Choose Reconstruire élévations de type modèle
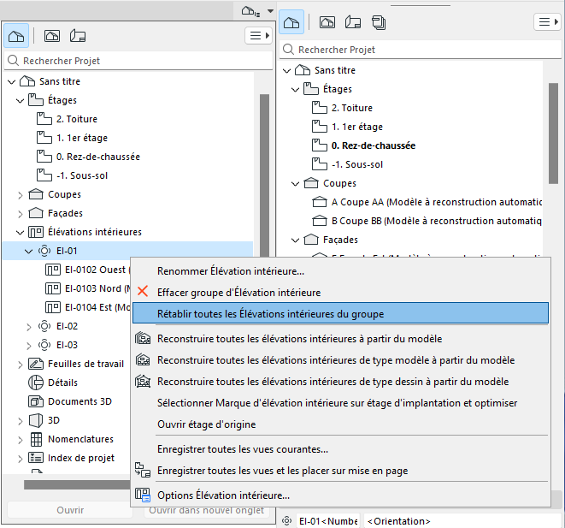 click(x=340, y=360)
